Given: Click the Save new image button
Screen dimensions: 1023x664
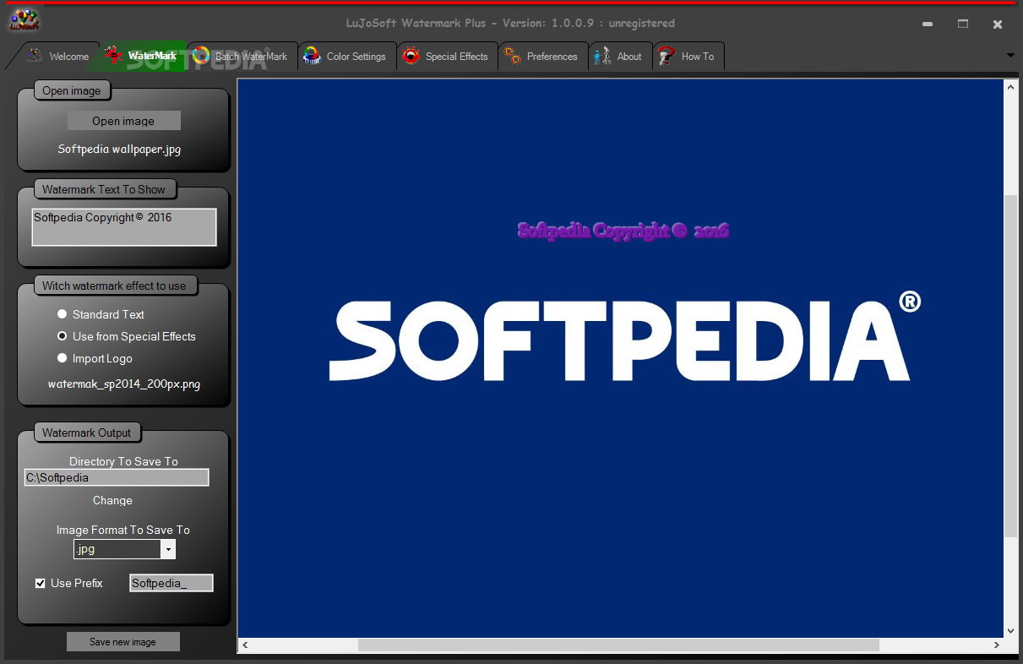Looking at the screenshot, I should click(x=123, y=642).
